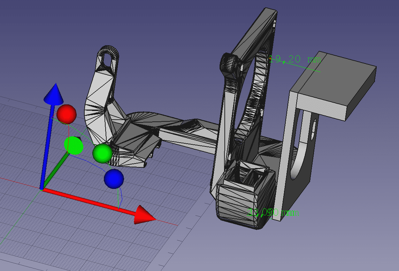The image size is (399, 271).
Task: Click the shaded green sphere beside the mesh
Action: 102,153
